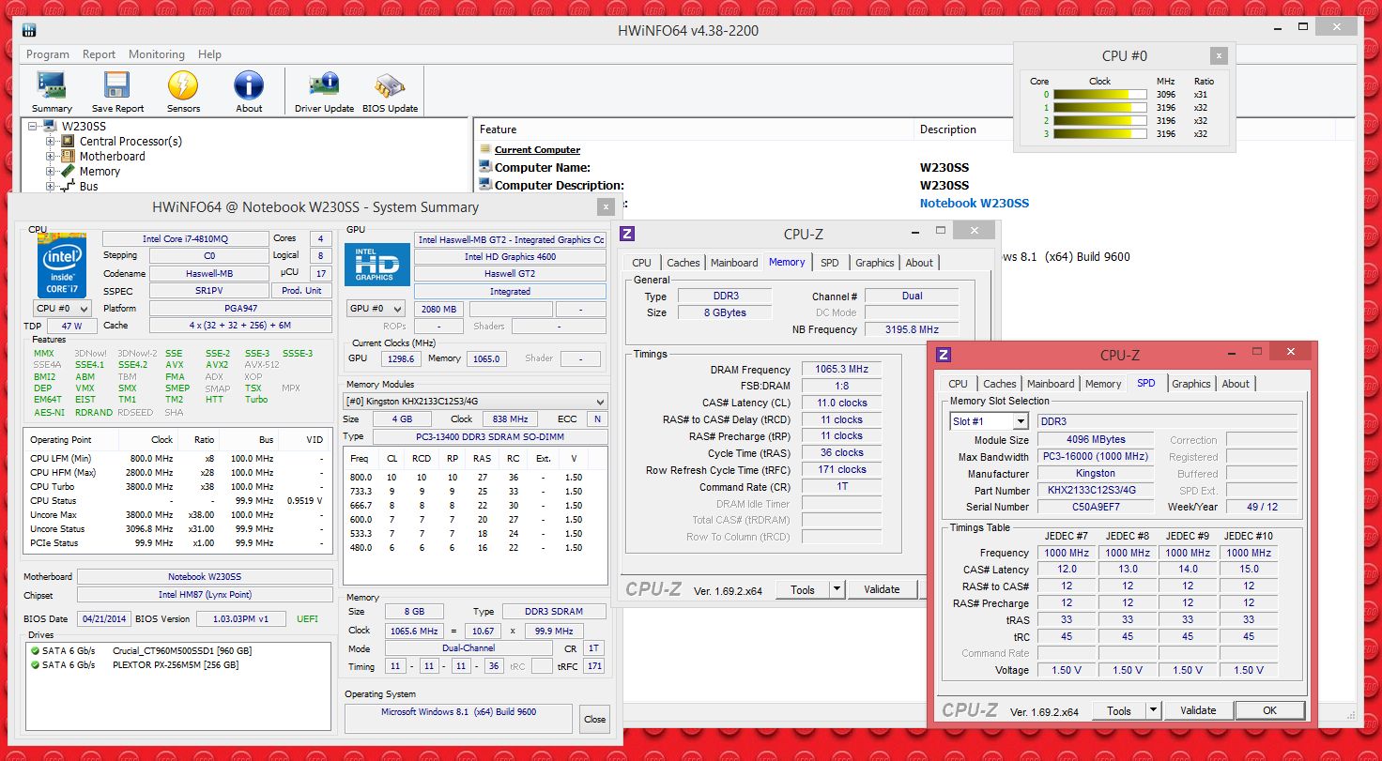Image resolution: width=1382 pixels, height=761 pixels.
Task: Click the Part Number field KHX2133C12S3/4G
Action: pos(1096,490)
